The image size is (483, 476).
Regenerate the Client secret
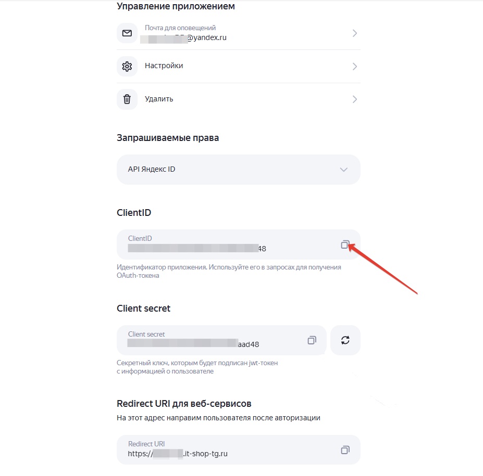point(345,340)
